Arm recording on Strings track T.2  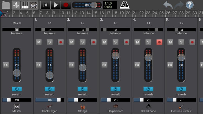(x=93, y=42)
